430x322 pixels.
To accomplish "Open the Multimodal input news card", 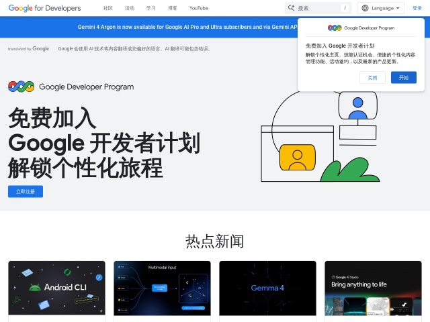I will 162,288.
